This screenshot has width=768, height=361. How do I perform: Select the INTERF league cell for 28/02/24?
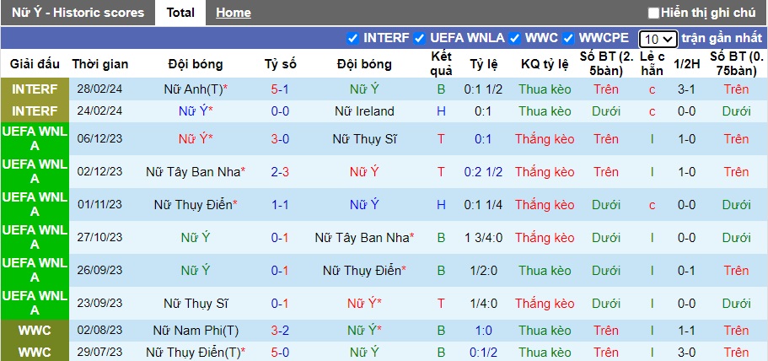(x=35, y=89)
